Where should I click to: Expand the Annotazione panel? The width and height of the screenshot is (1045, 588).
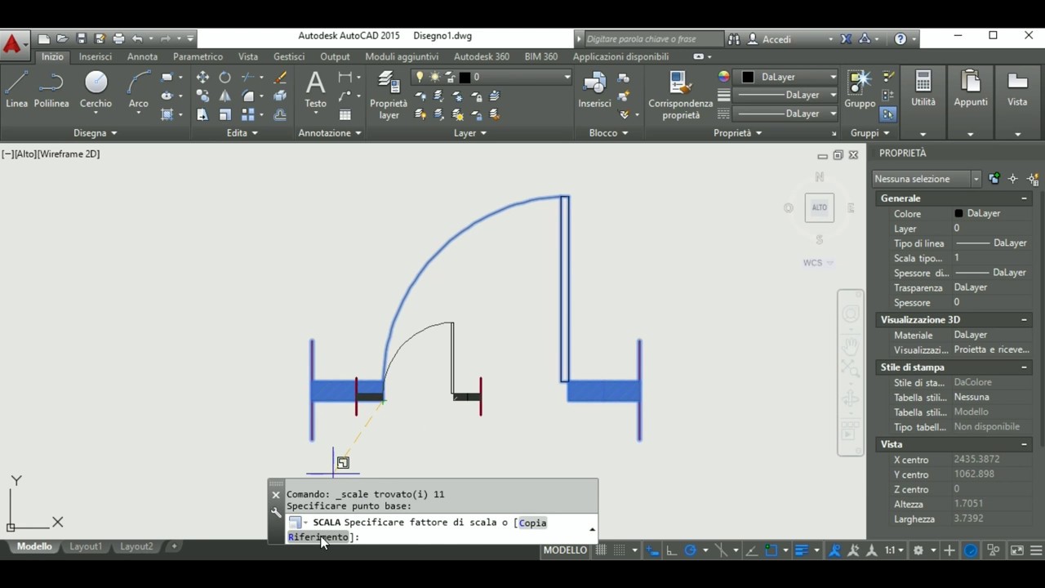[330, 133]
